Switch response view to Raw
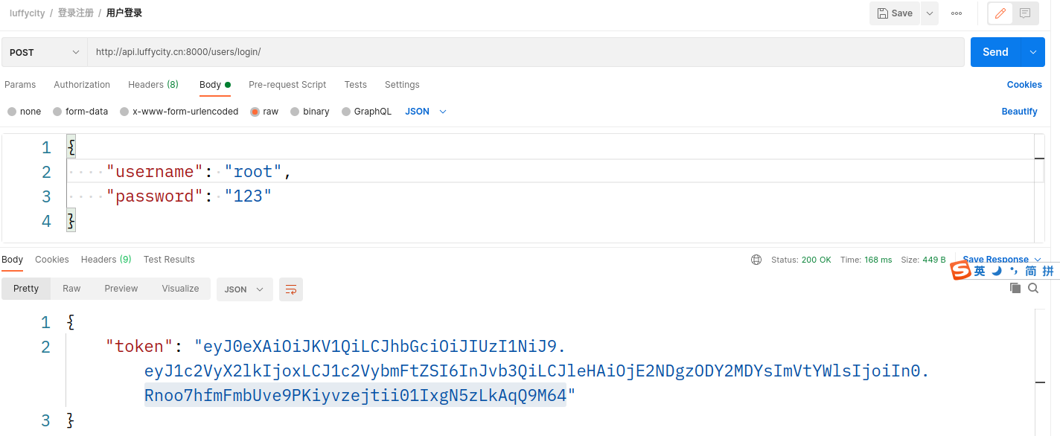This screenshot has height=436, width=1060. click(x=71, y=289)
